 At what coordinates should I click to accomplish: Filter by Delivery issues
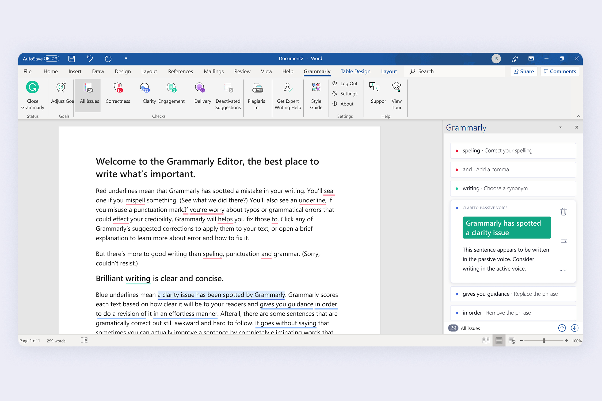[203, 93]
